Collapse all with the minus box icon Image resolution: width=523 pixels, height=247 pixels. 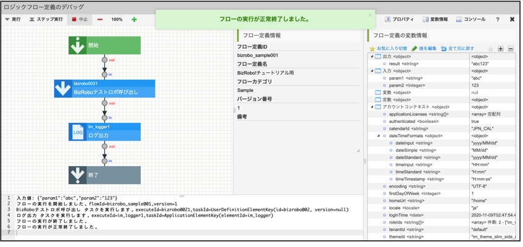pyautogui.click(x=510, y=49)
